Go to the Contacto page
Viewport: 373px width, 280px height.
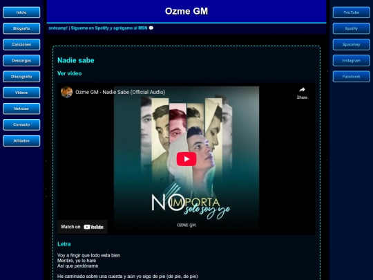(21, 124)
